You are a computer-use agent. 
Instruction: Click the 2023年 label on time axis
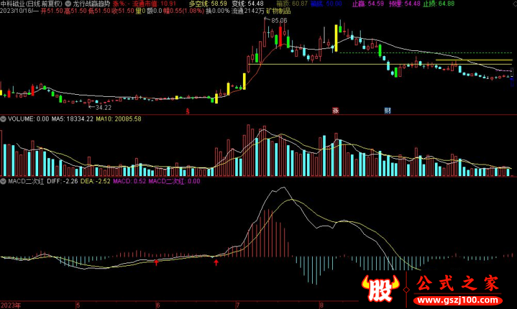click(x=10, y=305)
